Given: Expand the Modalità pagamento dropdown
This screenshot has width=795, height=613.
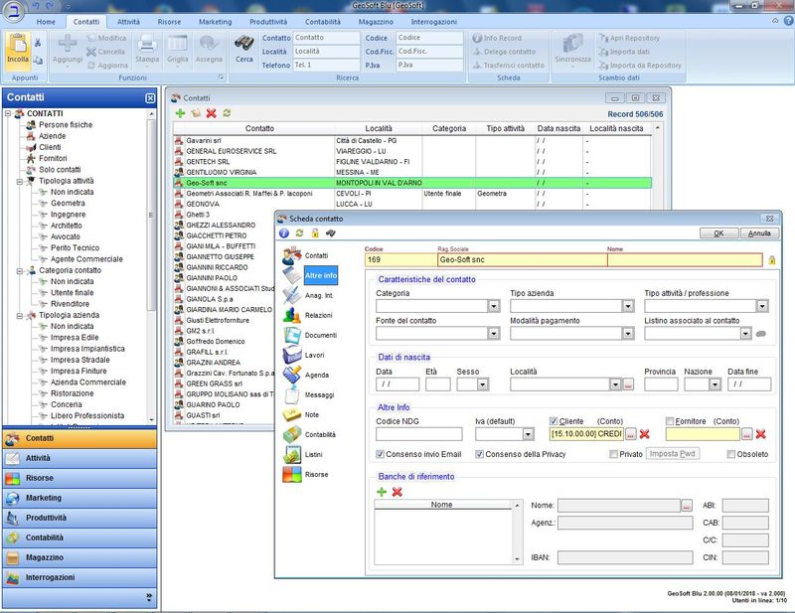Looking at the screenshot, I should click(x=628, y=334).
